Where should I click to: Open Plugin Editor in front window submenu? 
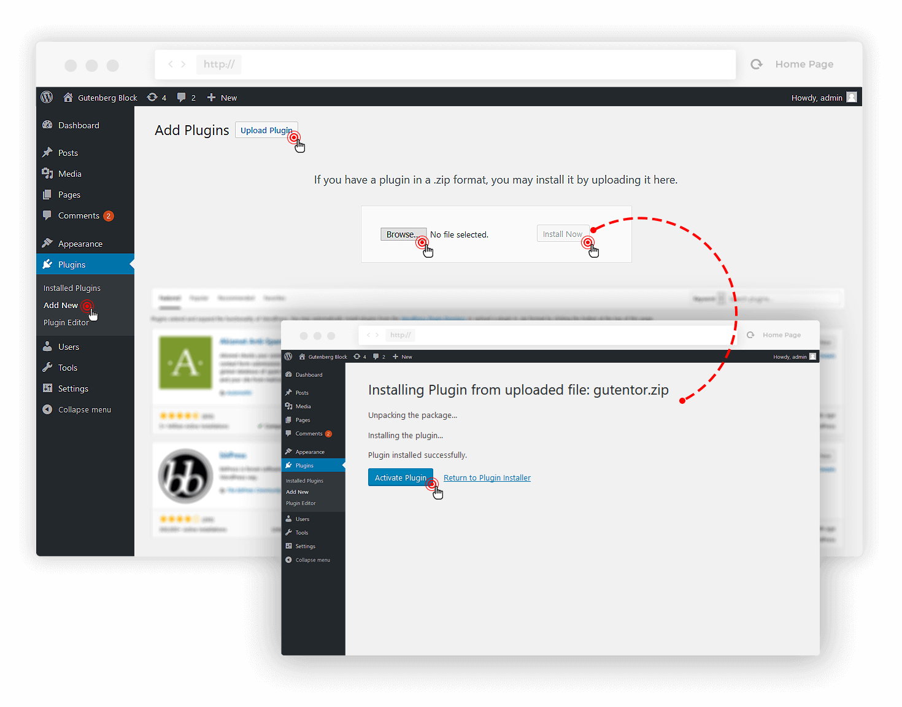301,503
